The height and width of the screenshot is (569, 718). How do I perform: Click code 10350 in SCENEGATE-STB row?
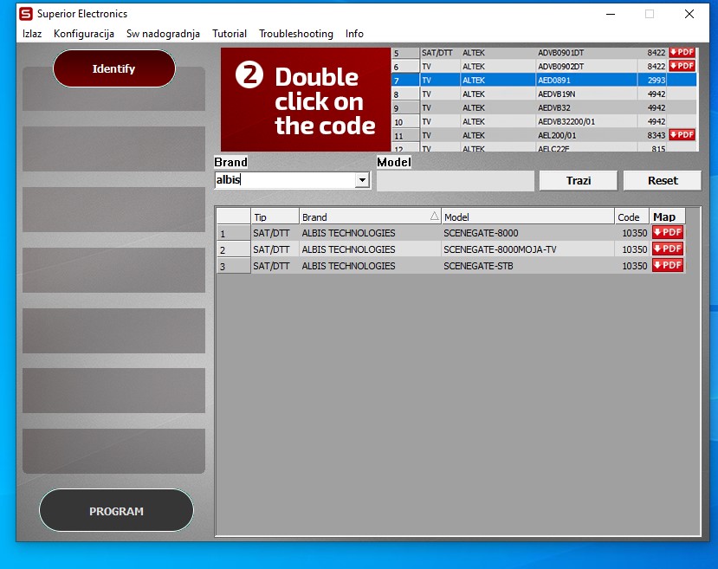click(634, 266)
